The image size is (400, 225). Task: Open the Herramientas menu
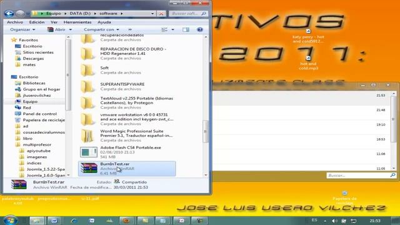coord(77,22)
